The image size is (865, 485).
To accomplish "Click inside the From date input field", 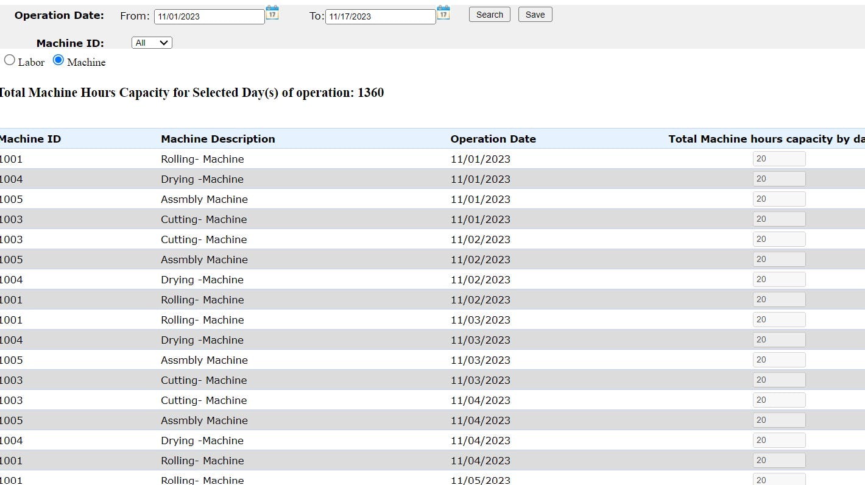I will pos(209,16).
